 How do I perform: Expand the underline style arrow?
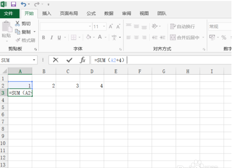click(65, 37)
